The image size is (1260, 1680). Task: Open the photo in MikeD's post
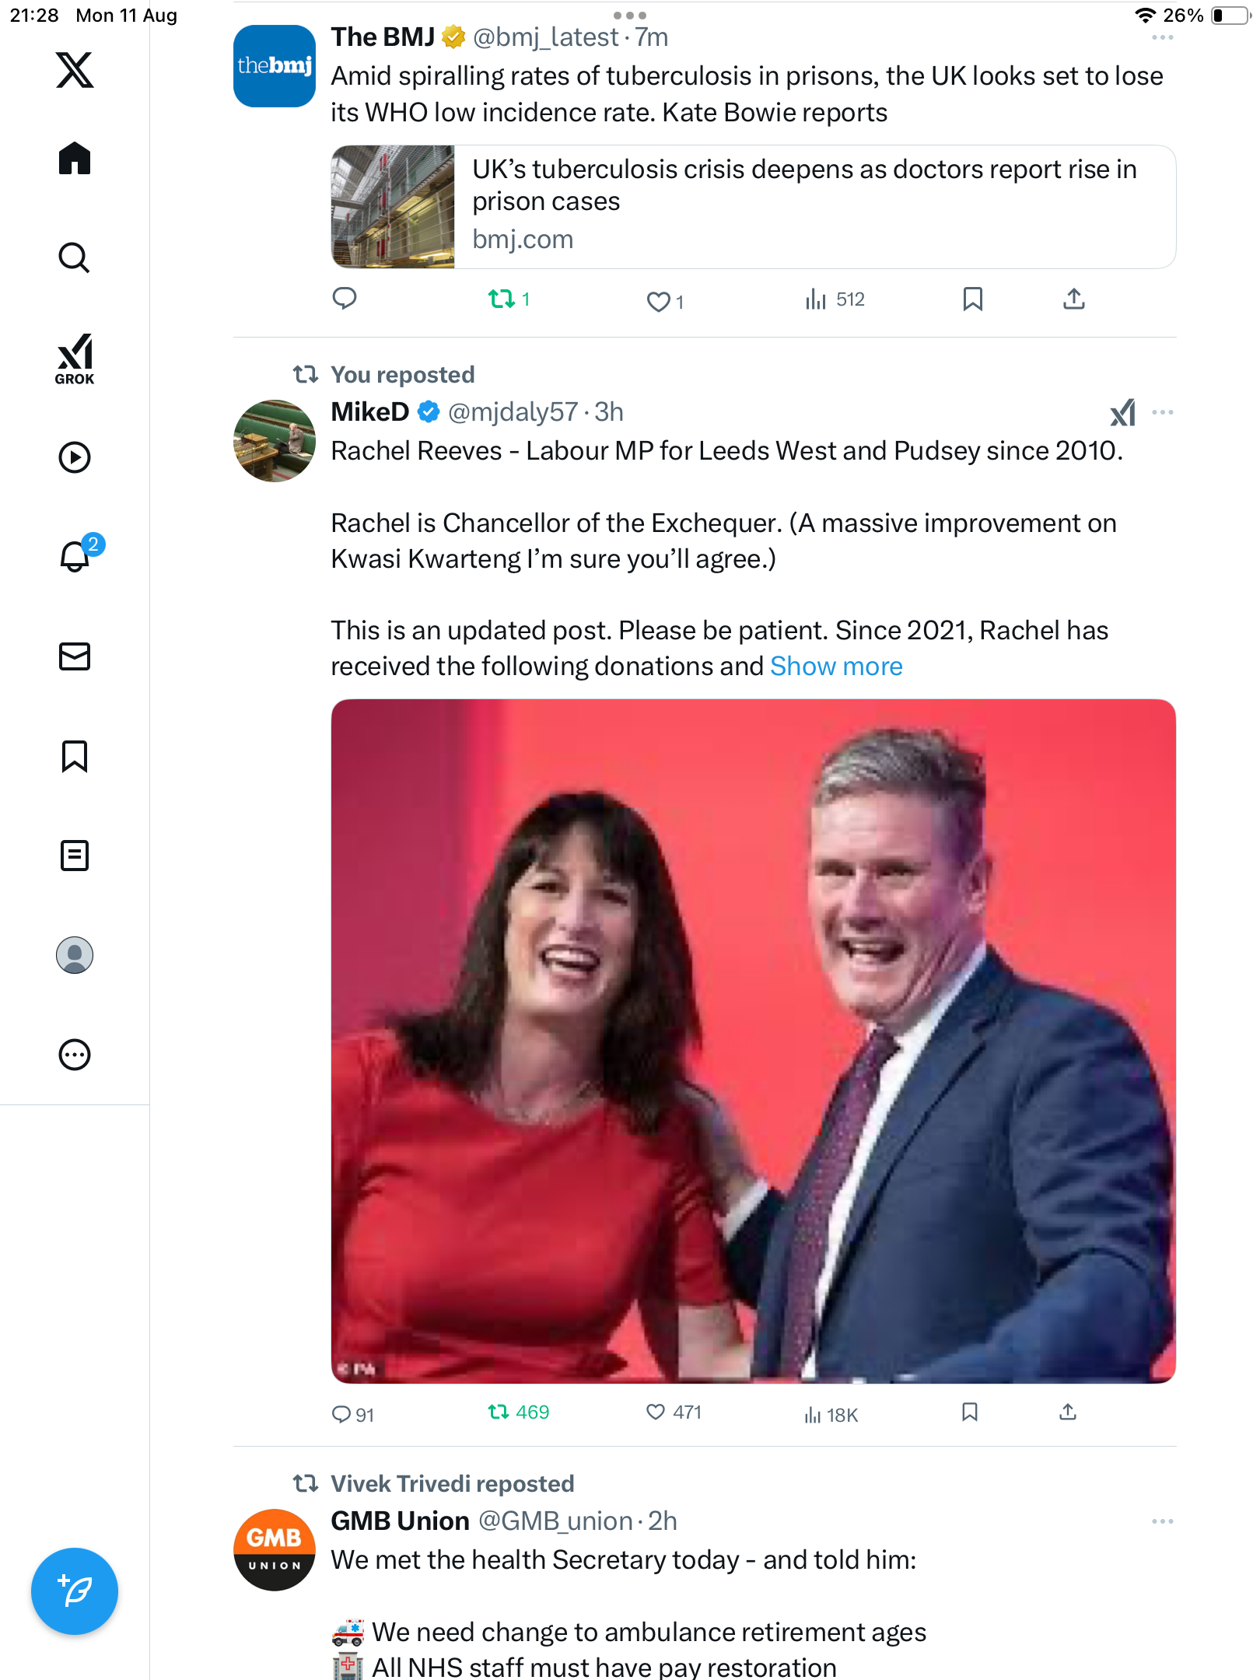coord(753,1041)
